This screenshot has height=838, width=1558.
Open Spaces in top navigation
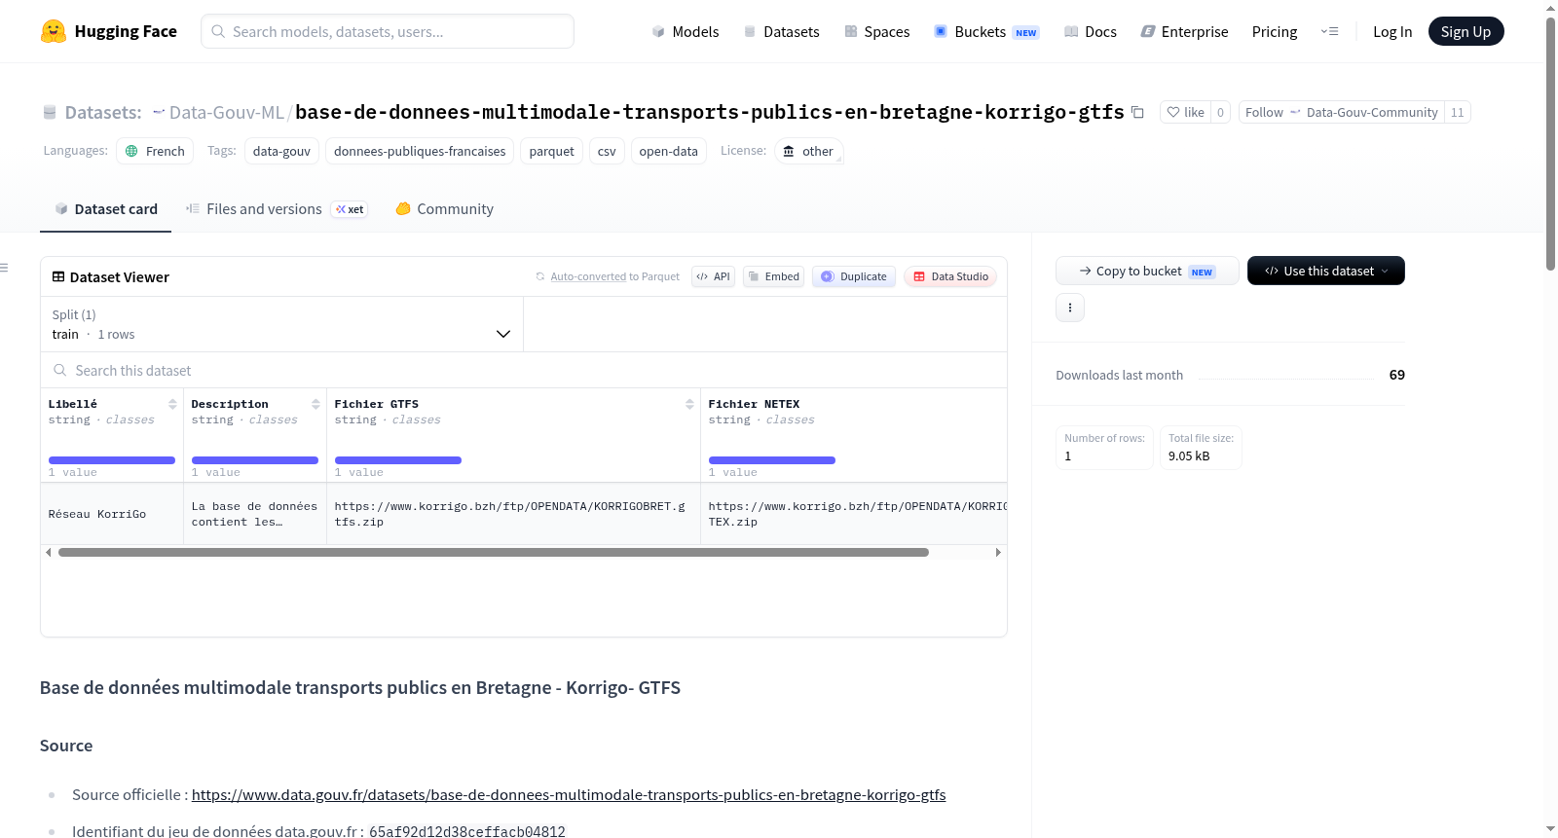tap(876, 31)
